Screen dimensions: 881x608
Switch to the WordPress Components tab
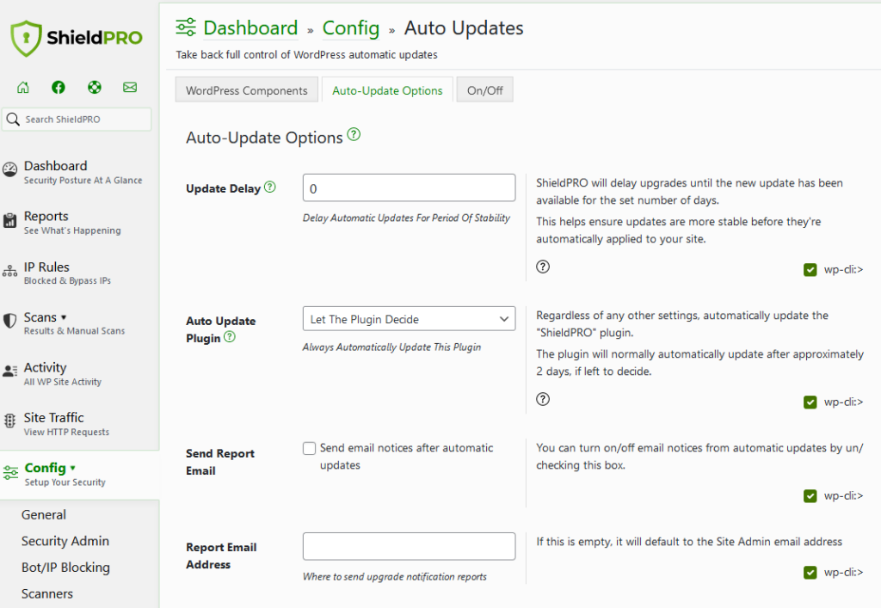tap(246, 89)
